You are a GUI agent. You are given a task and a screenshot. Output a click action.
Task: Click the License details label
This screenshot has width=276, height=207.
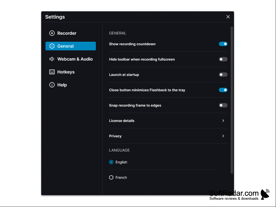click(122, 121)
